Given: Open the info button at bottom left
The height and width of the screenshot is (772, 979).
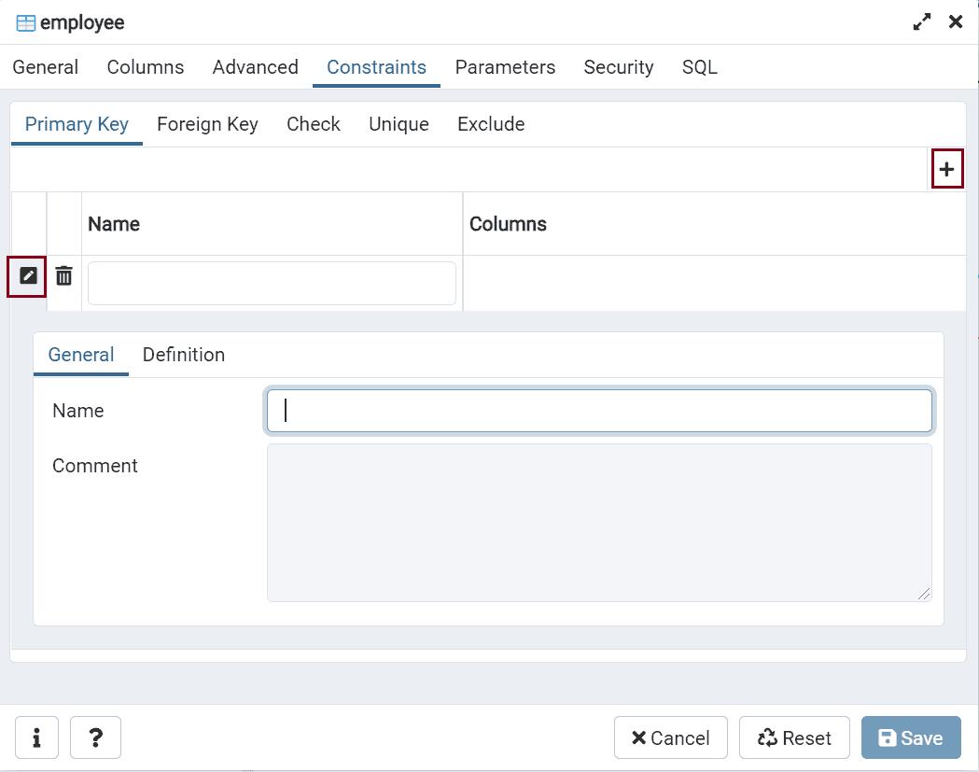Looking at the screenshot, I should [x=37, y=737].
